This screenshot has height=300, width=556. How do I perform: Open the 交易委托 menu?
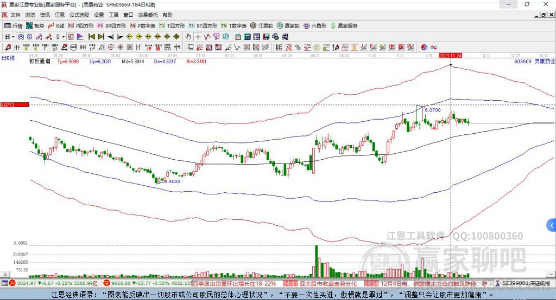point(148,15)
